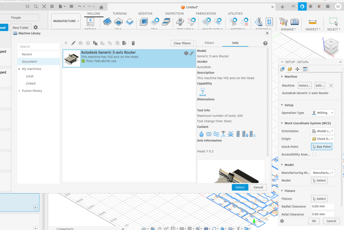Click the gear settings icon beside New Folder
Image resolution: width=344 pixels, height=230 pixels.
pyautogui.click(x=35, y=27)
